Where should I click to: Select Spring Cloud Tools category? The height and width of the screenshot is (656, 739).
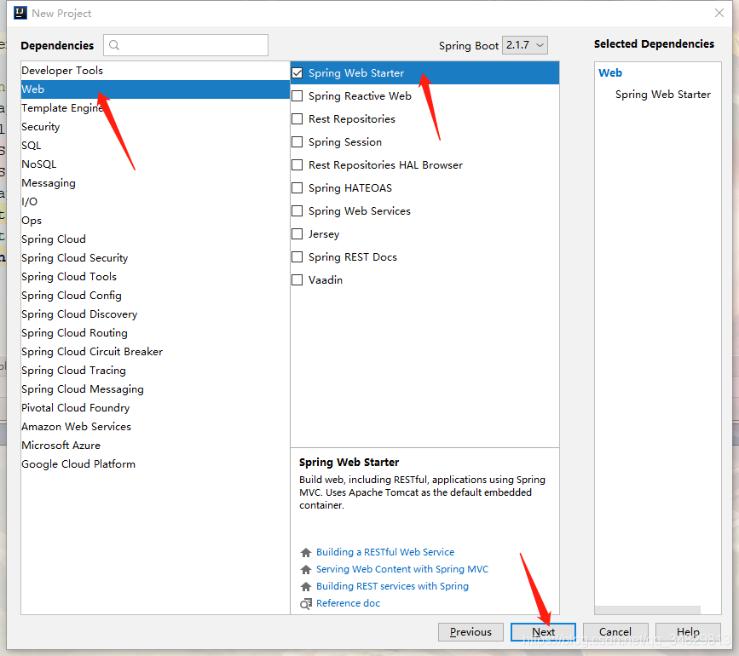(x=155, y=277)
